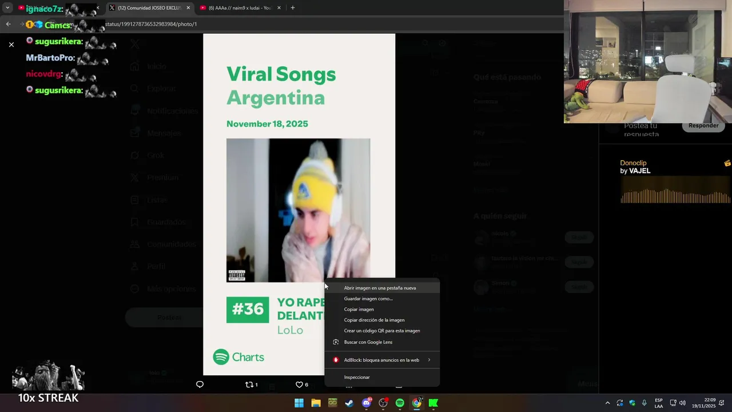This screenshot has width=732, height=412.
Task: Switch to the 'AAAa // naim9 x ludai' YouTube tab
Action: tap(240, 8)
